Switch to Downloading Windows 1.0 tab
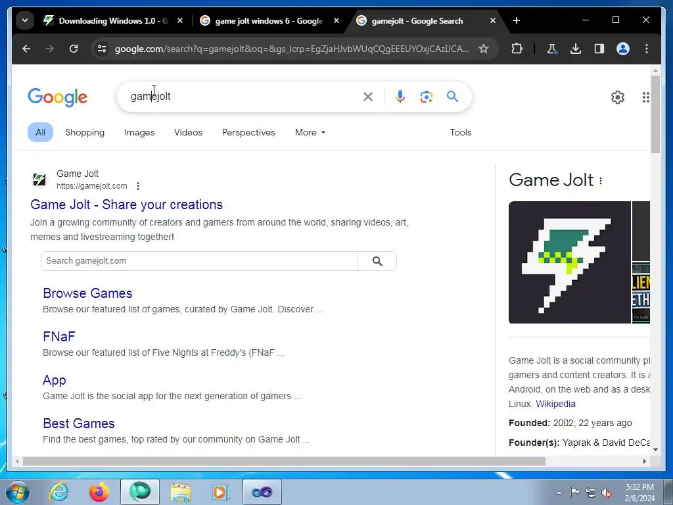 click(113, 20)
